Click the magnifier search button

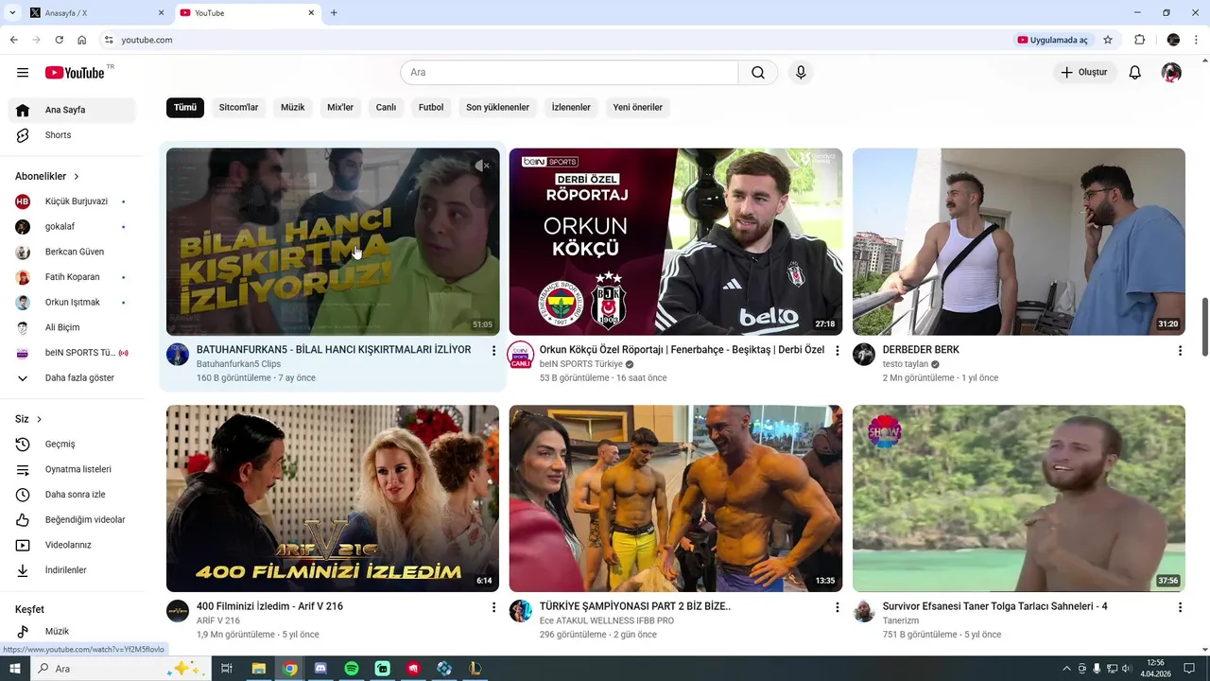point(758,73)
